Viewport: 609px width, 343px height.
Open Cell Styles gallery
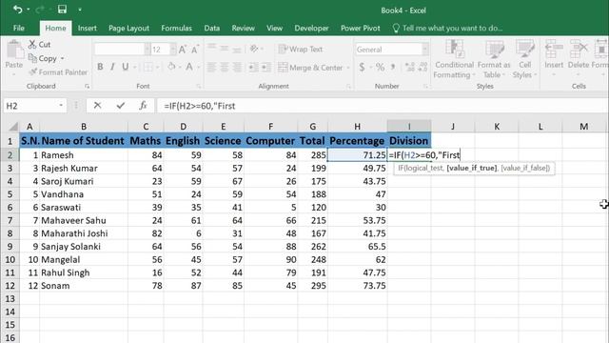tap(524, 59)
